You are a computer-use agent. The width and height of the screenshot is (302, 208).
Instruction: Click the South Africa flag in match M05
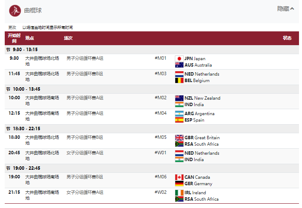[x=179, y=144]
